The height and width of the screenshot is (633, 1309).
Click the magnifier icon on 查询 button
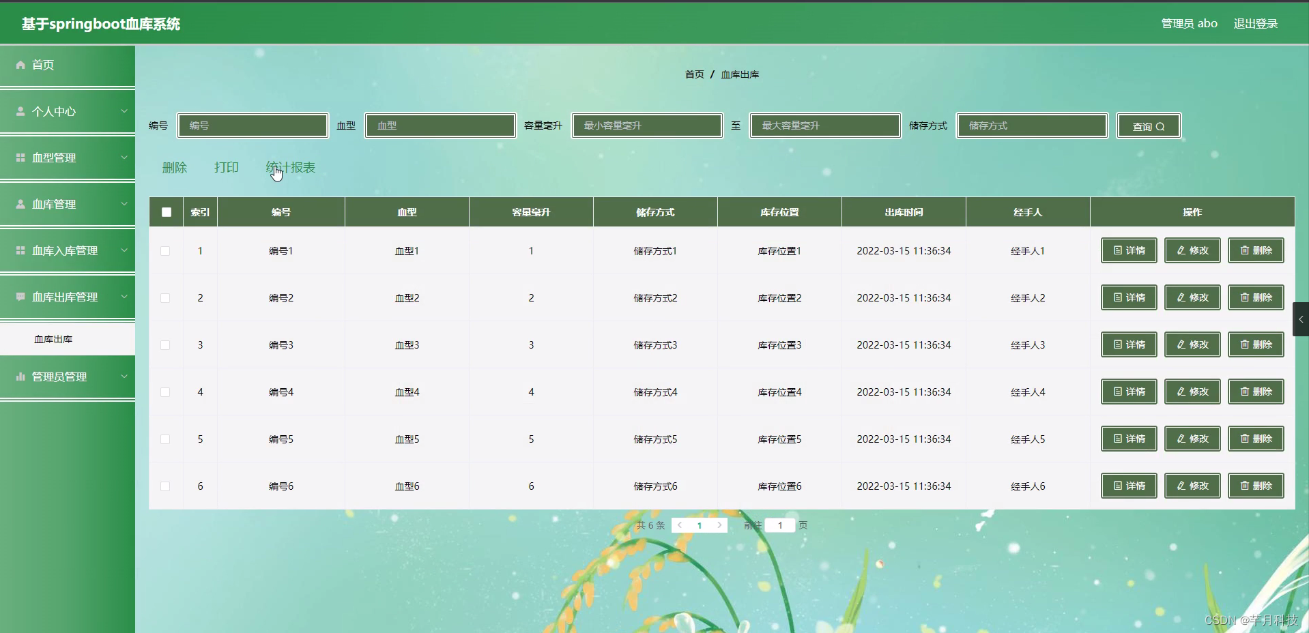click(1160, 126)
